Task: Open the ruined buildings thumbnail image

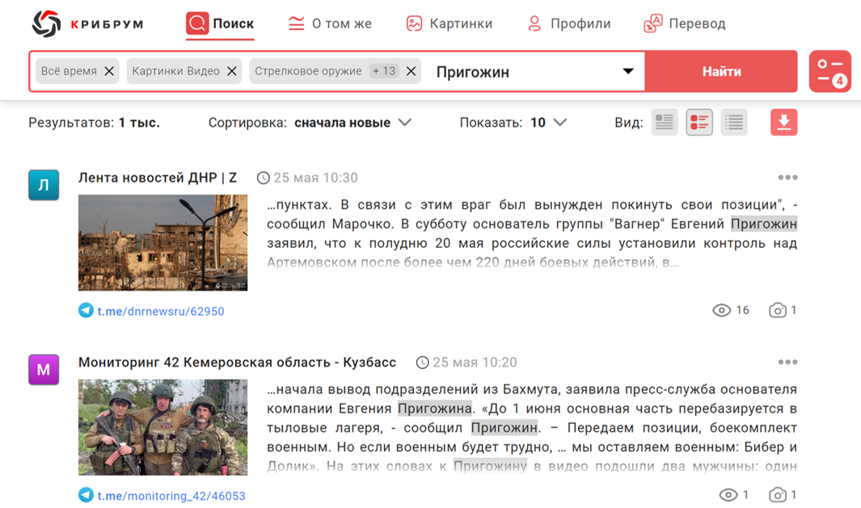Action: [x=162, y=242]
